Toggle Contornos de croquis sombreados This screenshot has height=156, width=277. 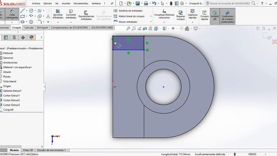[x=228, y=16]
